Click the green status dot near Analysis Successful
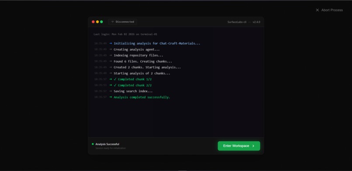352x171 pixels. point(93,144)
